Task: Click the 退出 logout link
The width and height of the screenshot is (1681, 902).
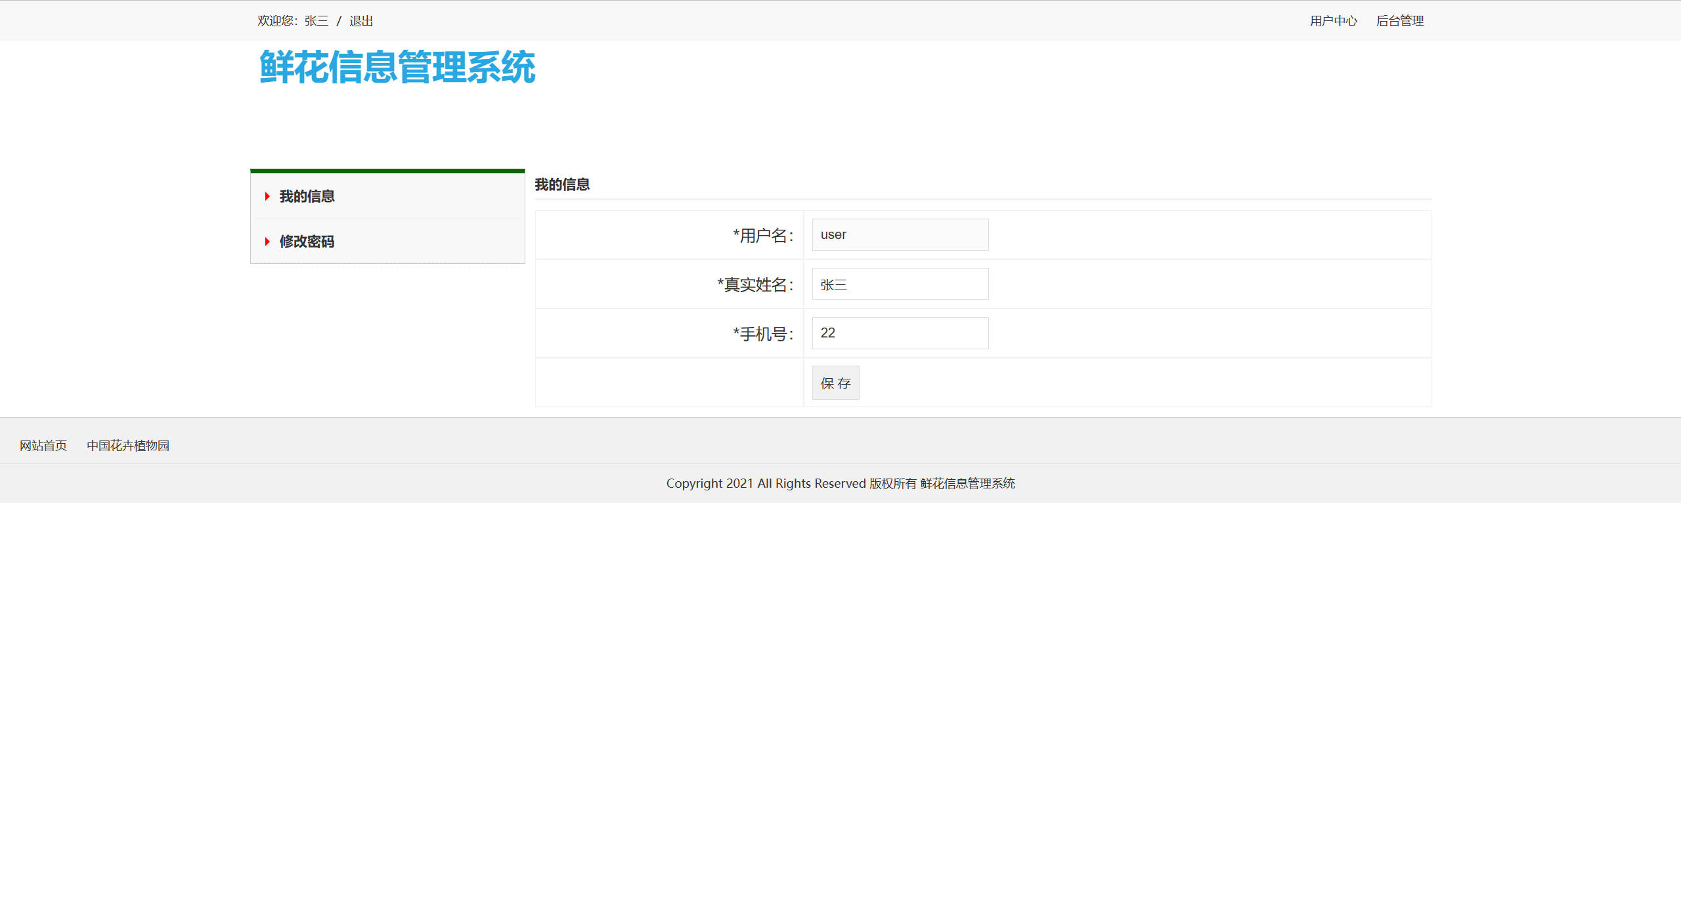Action: point(361,21)
